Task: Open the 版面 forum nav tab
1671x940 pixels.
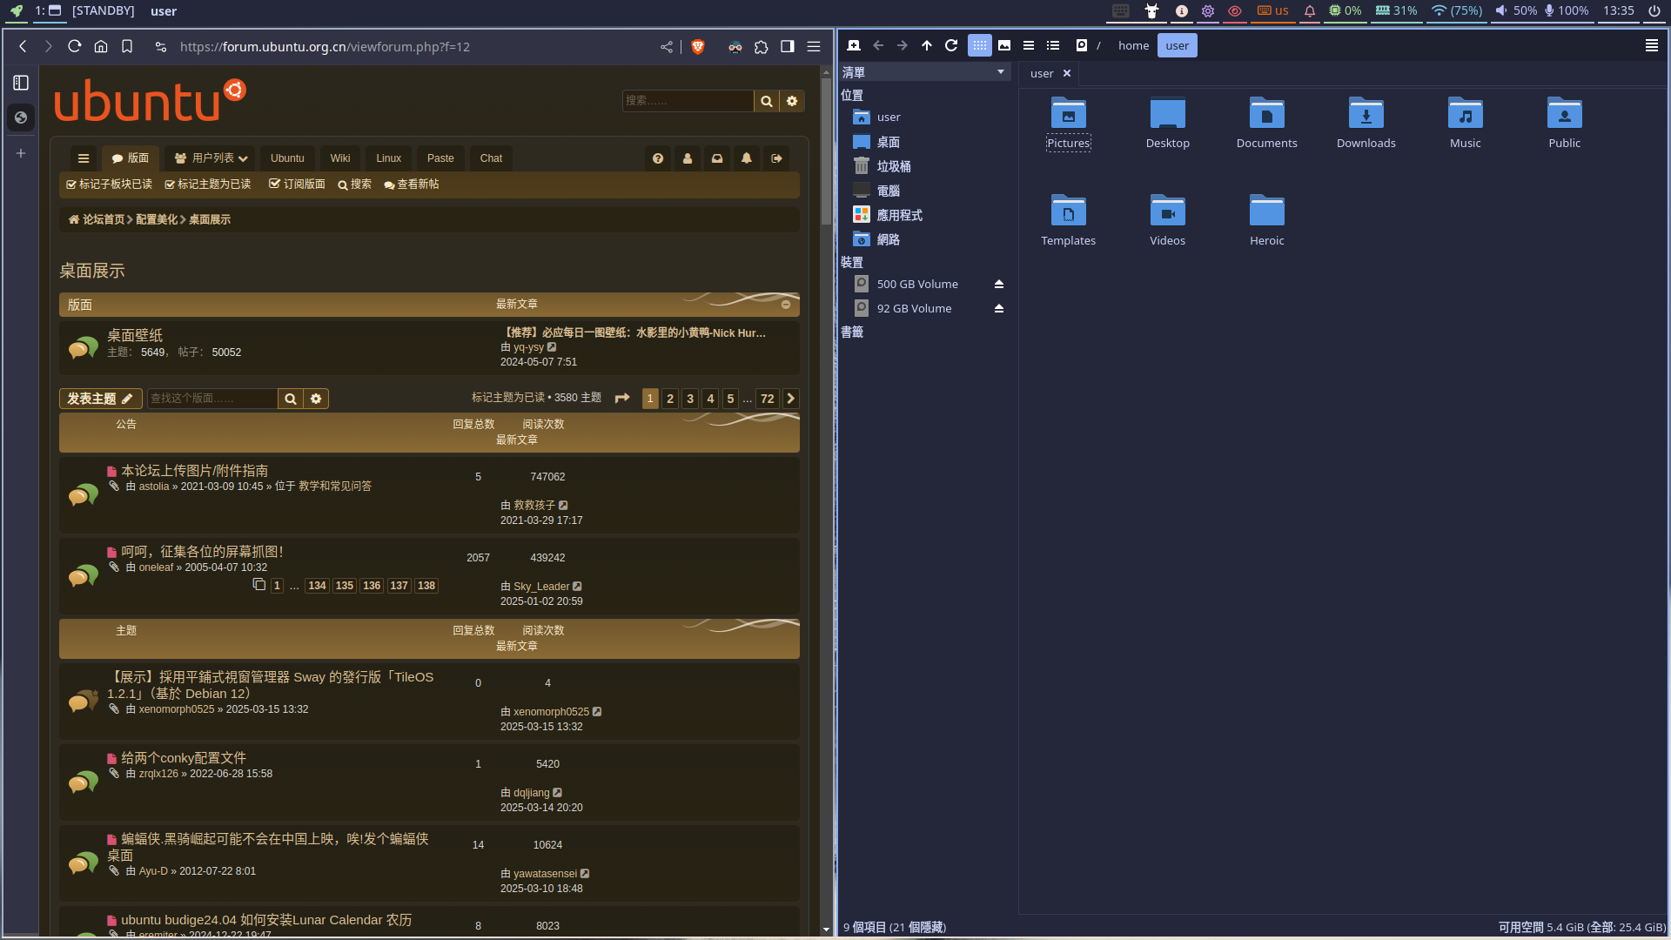Action: pyautogui.click(x=131, y=158)
